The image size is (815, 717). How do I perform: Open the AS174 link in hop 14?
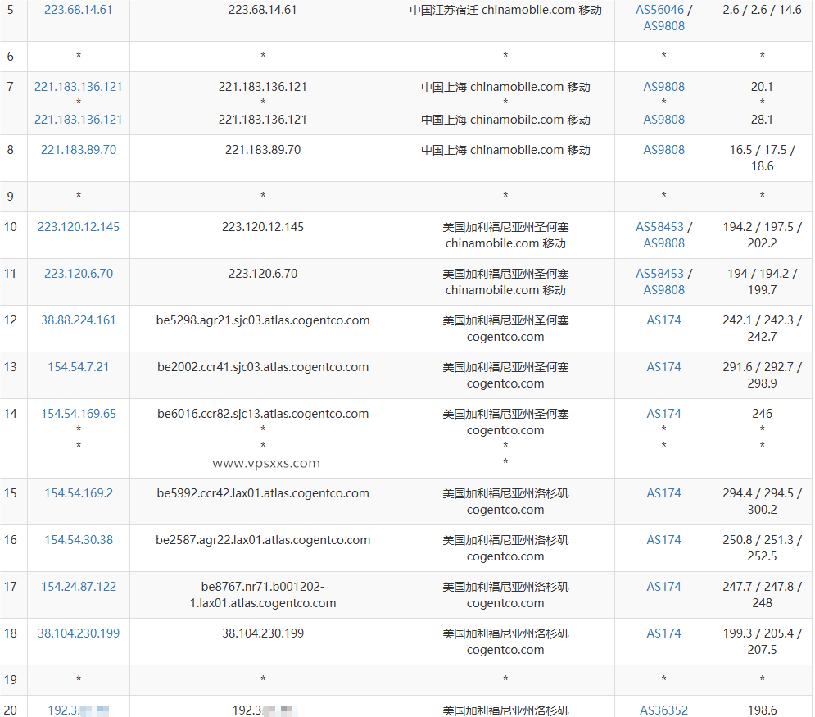tap(663, 414)
